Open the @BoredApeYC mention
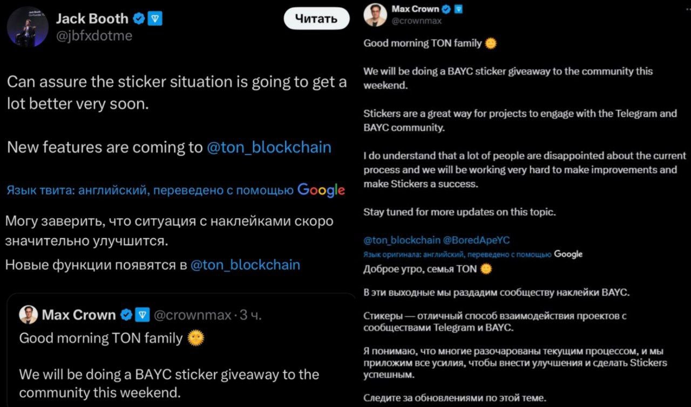Viewport: 691px width, 407px height. pos(476,240)
